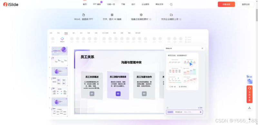Click the Word to PPT document icon
Image resolution: width=258 pixels, height=125 pixels.
(84, 15)
